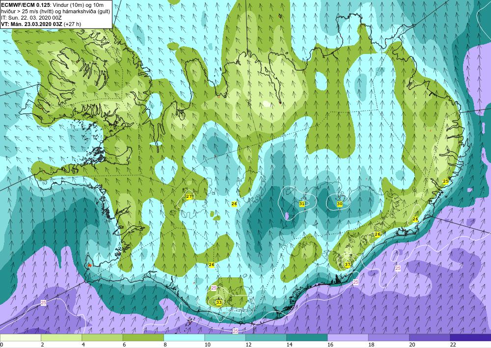Viewport: 491px width, 348px height.
Task: Click the yellow 31 gust label
Action: [302, 204]
